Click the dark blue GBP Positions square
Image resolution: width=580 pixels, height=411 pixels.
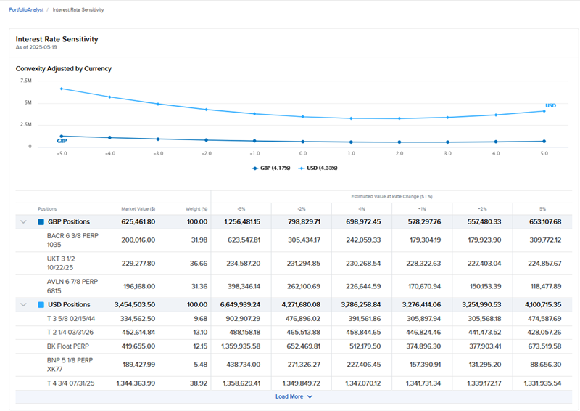[x=41, y=221]
